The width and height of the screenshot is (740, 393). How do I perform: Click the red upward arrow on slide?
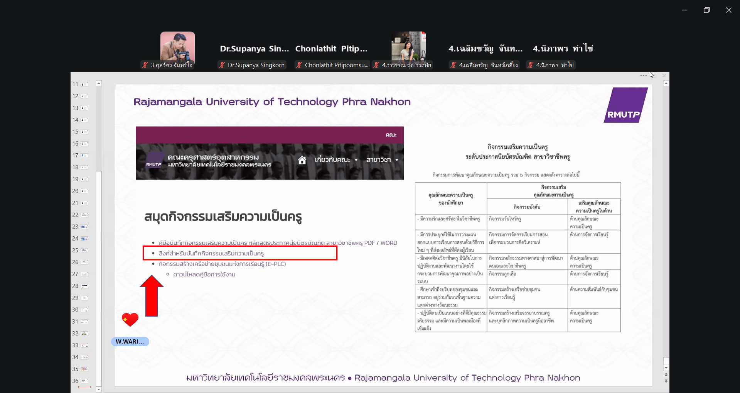point(152,295)
